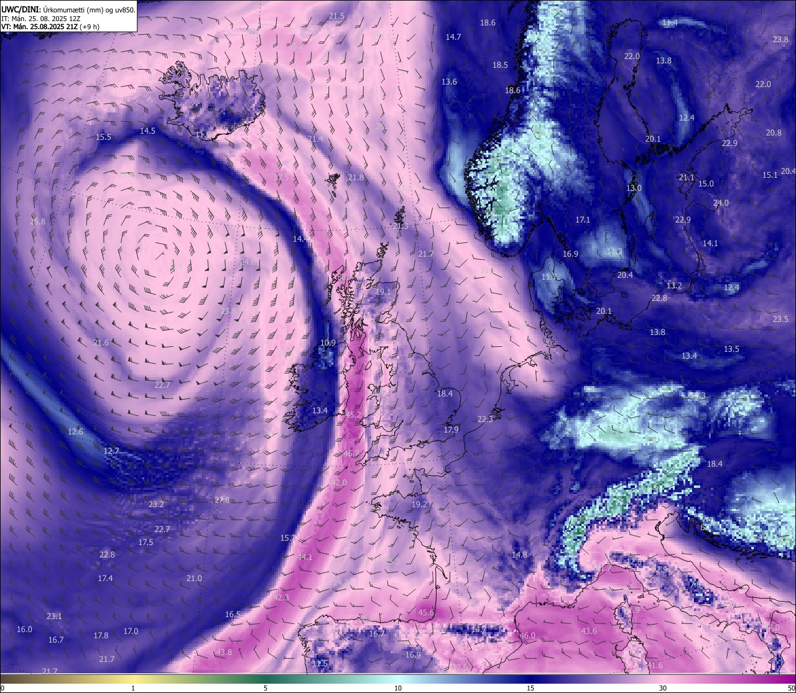Click the "10" tick on the color scale
Viewport: 796px width, 693px height.
point(398,688)
